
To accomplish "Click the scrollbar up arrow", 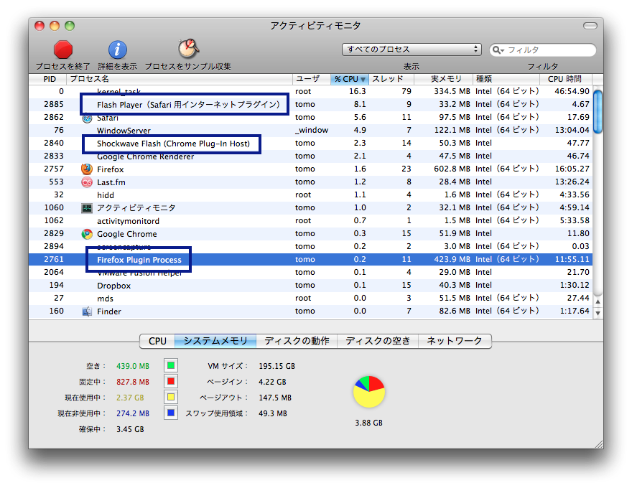I will [x=598, y=302].
